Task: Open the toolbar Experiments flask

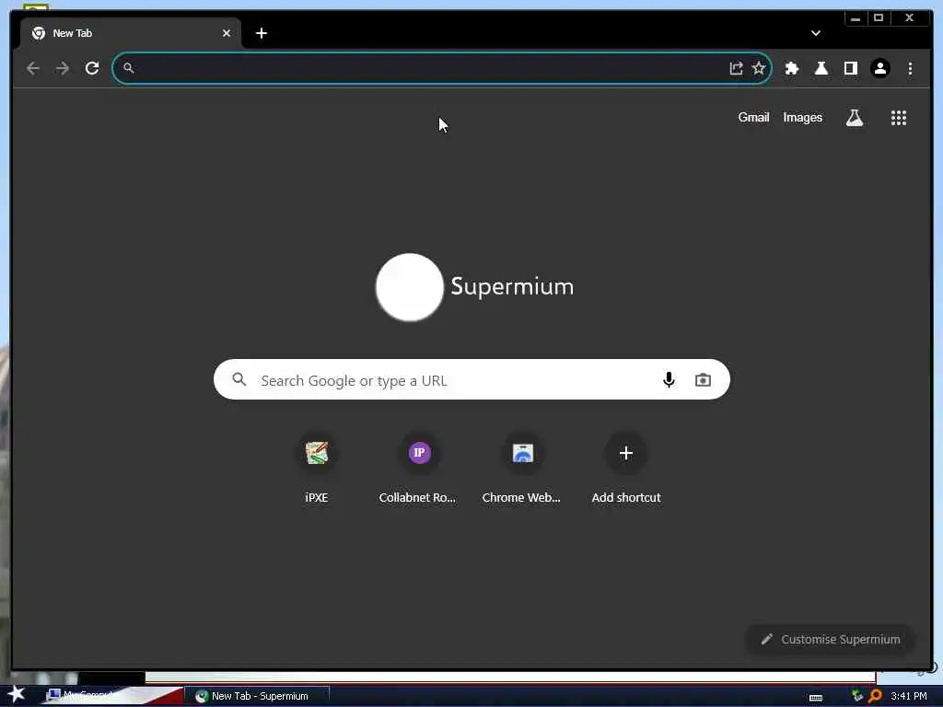Action: (x=821, y=68)
